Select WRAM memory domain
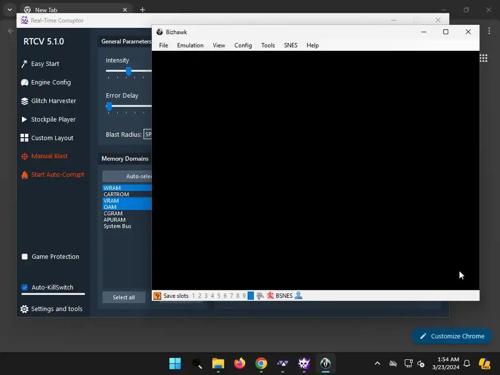The height and width of the screenshot is (375, 500). [127, 188]
